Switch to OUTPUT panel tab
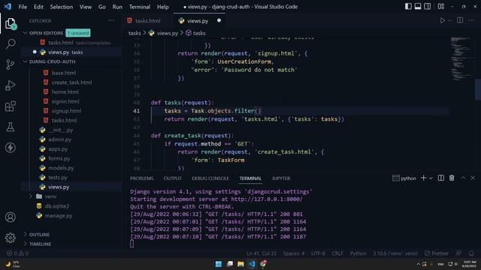 coord(172,178)
